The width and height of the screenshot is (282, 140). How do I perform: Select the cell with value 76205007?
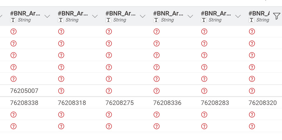tap(24, 91)
